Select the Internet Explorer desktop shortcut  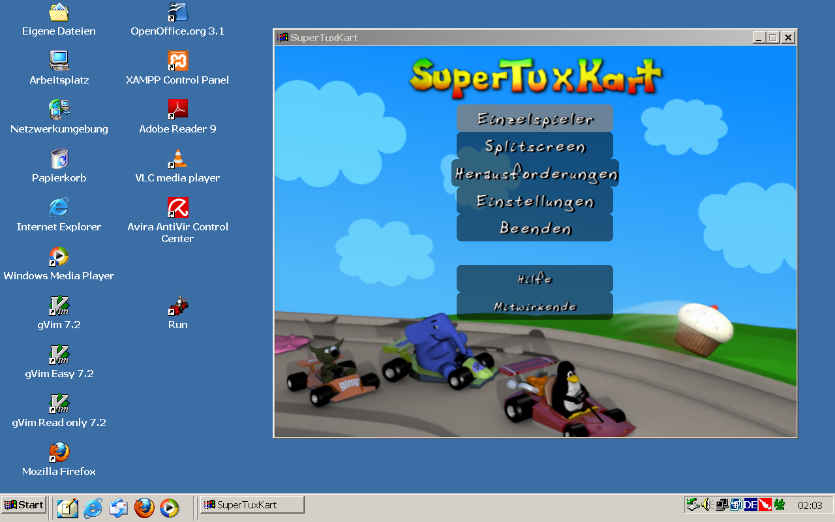[59, 215]
